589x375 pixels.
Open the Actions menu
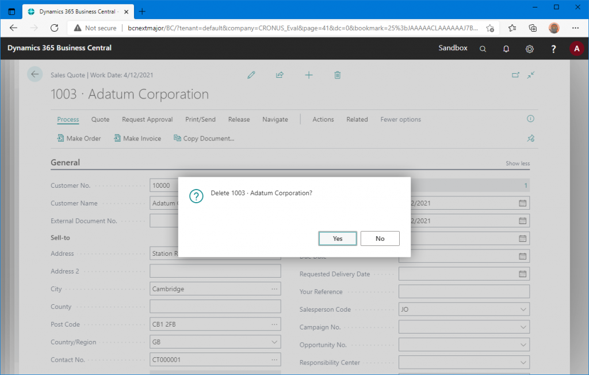323,119
